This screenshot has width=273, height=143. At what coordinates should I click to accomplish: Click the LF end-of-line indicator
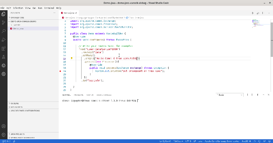coord(195,141)
